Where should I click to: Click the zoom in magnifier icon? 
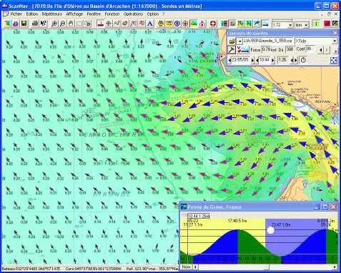pyautogui.click(x=54, y=24)
